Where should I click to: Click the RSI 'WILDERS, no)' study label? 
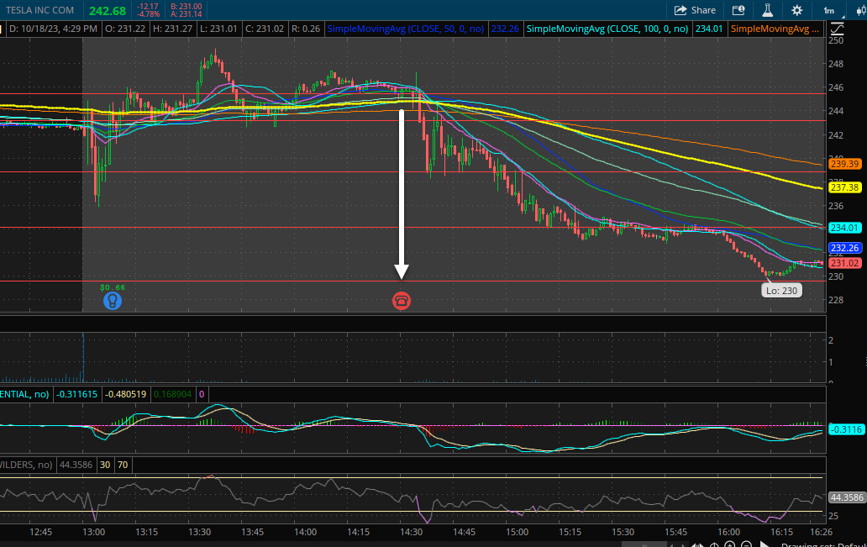tap(26, 465)
